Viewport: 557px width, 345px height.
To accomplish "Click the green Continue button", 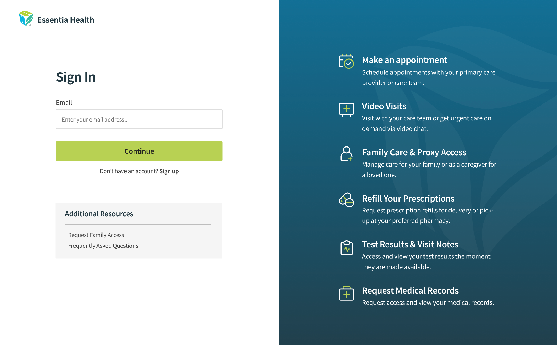I will coord(139,151).
